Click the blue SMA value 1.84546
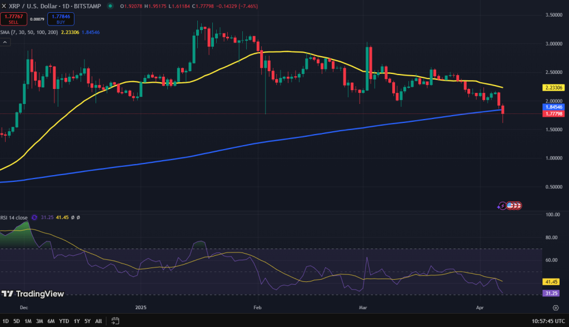 pyautogui.click(x=91, y=32)
